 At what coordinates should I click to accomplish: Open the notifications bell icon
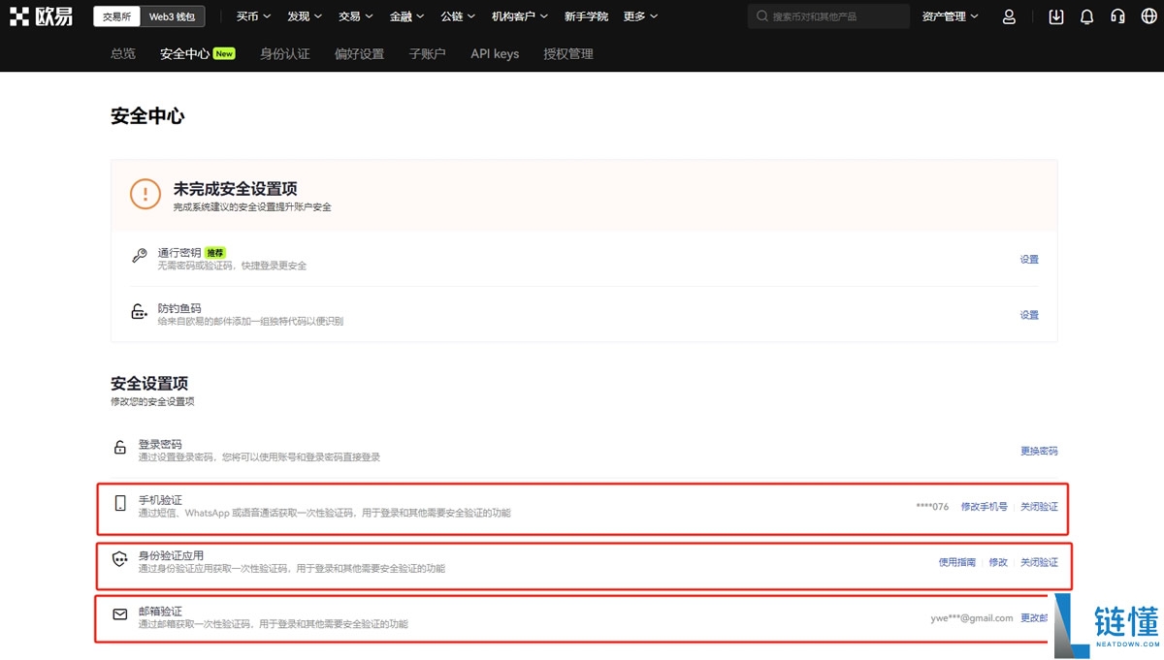pos(1086,16)
